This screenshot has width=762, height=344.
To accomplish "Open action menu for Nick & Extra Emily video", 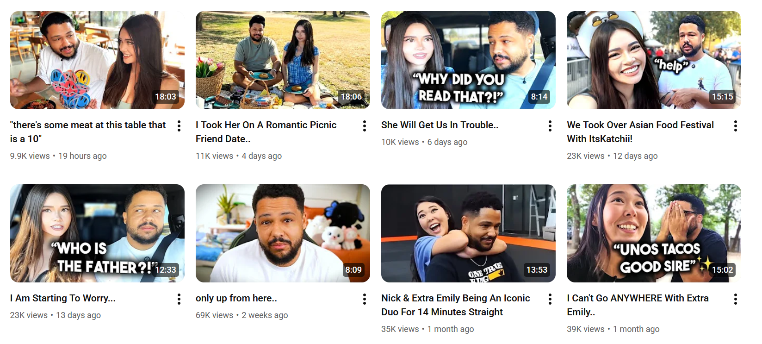I will point(550,299).
